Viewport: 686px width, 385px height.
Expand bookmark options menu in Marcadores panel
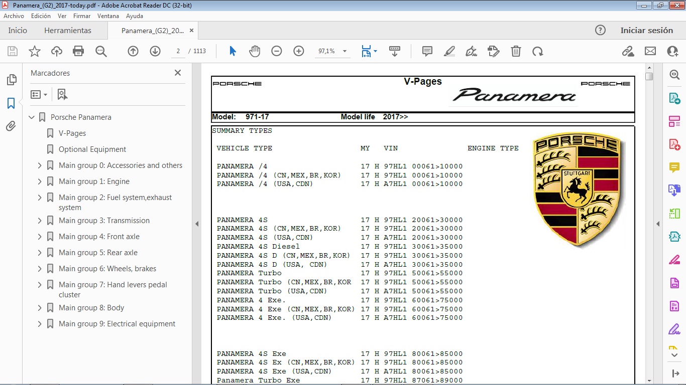(39, 94)
